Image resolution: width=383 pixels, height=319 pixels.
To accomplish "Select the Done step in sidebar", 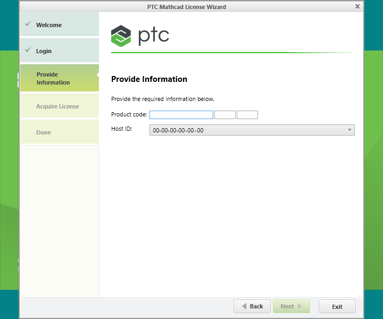I will click(60, 132).
